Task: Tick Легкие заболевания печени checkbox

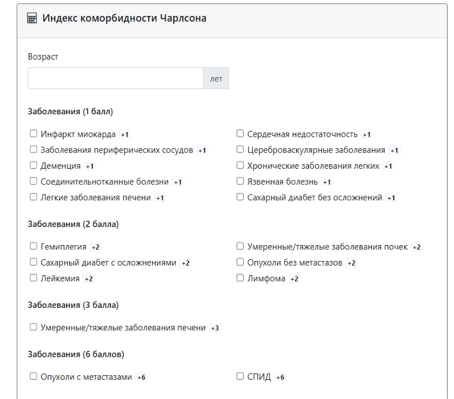Action: pos(33,197)
